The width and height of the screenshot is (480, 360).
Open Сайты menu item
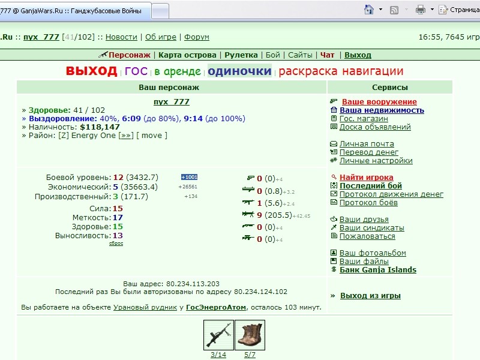pyautogui.click(x=300, y=55)
